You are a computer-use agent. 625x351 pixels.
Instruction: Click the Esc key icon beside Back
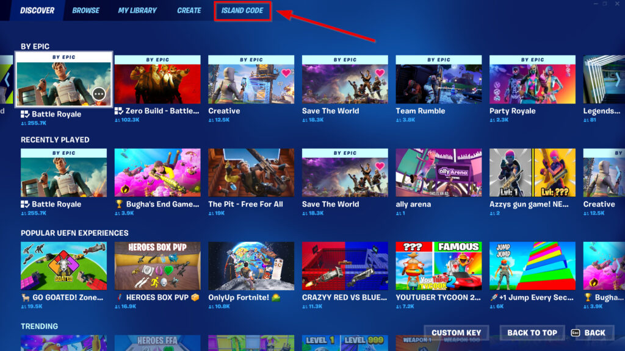[575, 333]
